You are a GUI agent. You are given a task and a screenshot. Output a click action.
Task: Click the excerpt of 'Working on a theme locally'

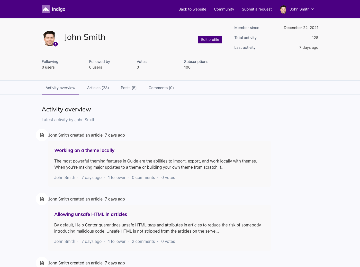[x=156, y=164]
